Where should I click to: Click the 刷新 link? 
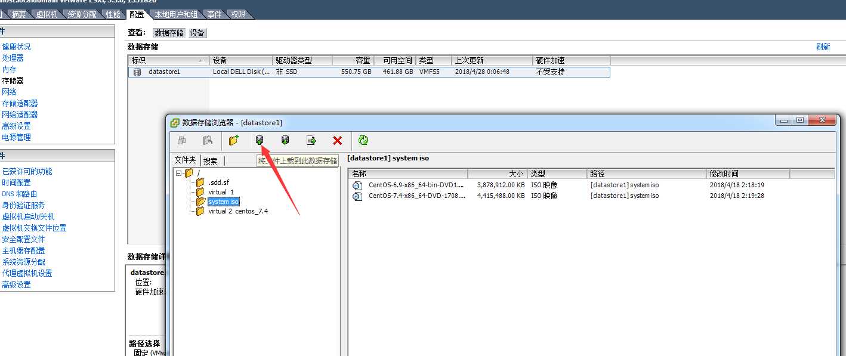823,47
